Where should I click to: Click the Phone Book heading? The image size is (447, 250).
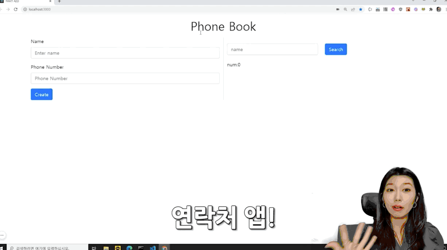click(x=223, y=27)
